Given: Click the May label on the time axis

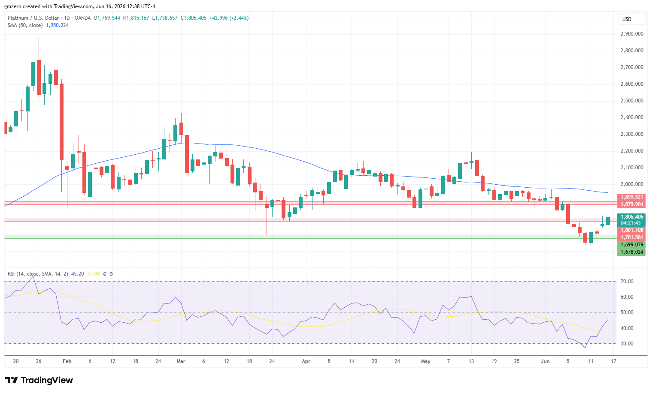Looking at the screenshot, I should (426, 361).
